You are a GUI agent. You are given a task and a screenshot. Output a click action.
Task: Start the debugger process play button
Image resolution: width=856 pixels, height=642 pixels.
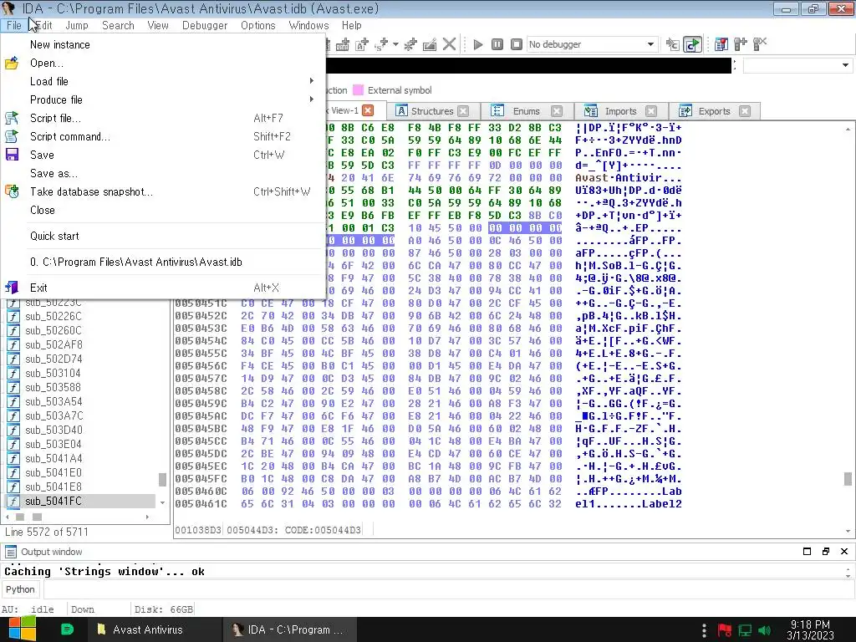point(478,45)
